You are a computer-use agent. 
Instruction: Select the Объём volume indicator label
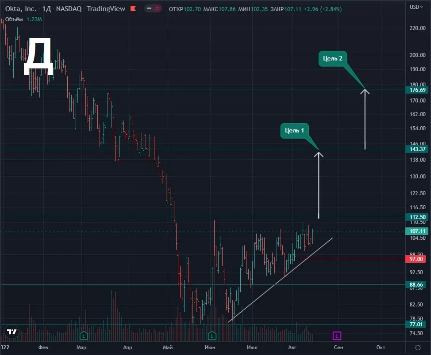click(14, 19)
